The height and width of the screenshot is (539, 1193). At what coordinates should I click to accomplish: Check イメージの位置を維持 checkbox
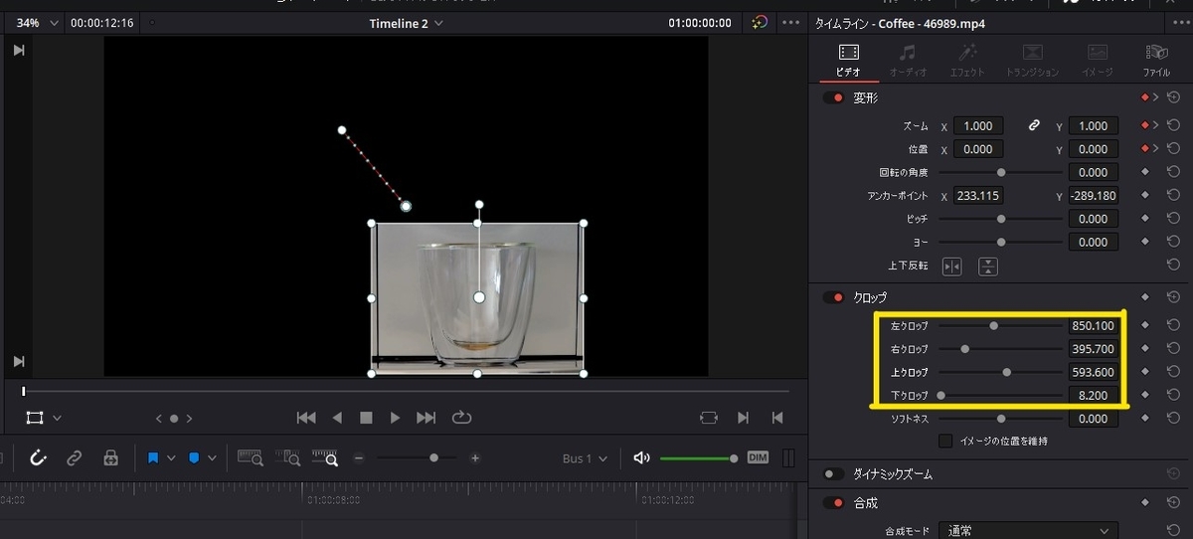click(x=945, y=441)
